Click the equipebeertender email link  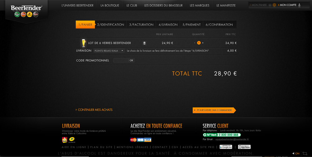click(232, 139)
